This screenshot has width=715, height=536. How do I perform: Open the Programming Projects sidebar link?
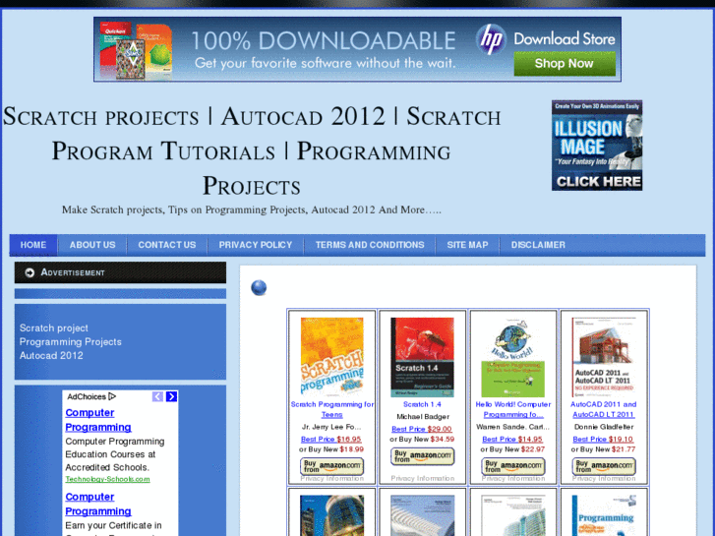click(71, 341)
